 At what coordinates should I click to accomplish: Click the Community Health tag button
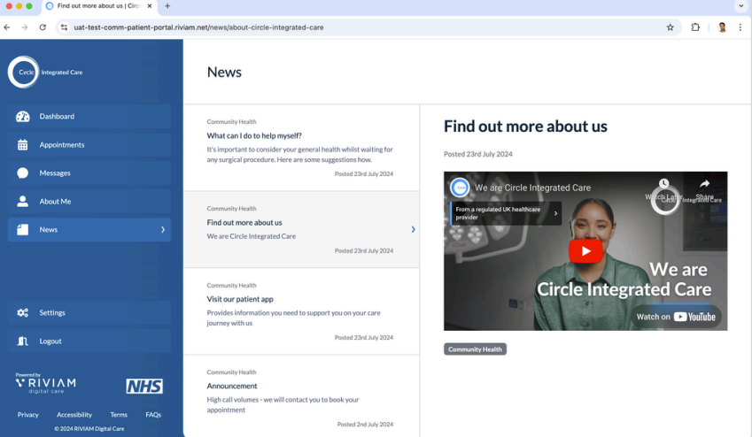pos(475,349)
